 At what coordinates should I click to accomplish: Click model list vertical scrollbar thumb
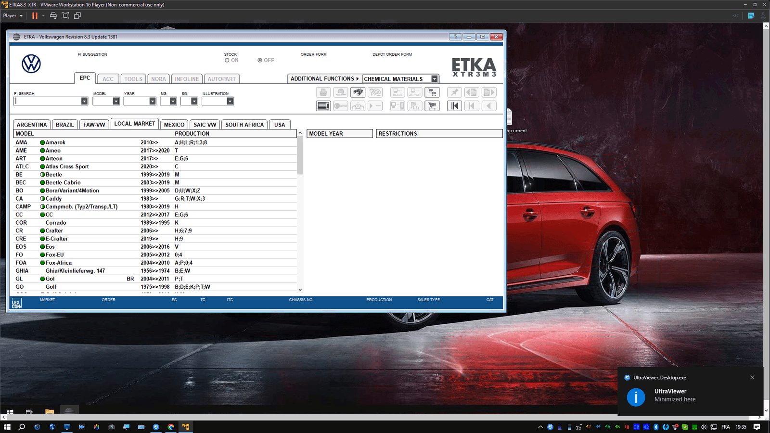click(x=300, y=156)
